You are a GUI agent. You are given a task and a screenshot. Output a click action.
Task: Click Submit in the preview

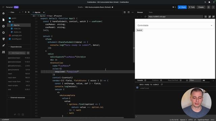[x=139, y=30]
